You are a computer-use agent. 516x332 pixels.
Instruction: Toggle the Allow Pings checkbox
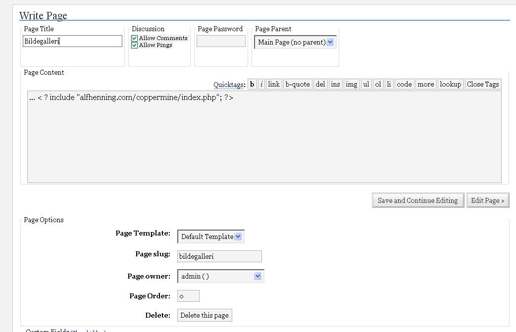coord(134,45)
